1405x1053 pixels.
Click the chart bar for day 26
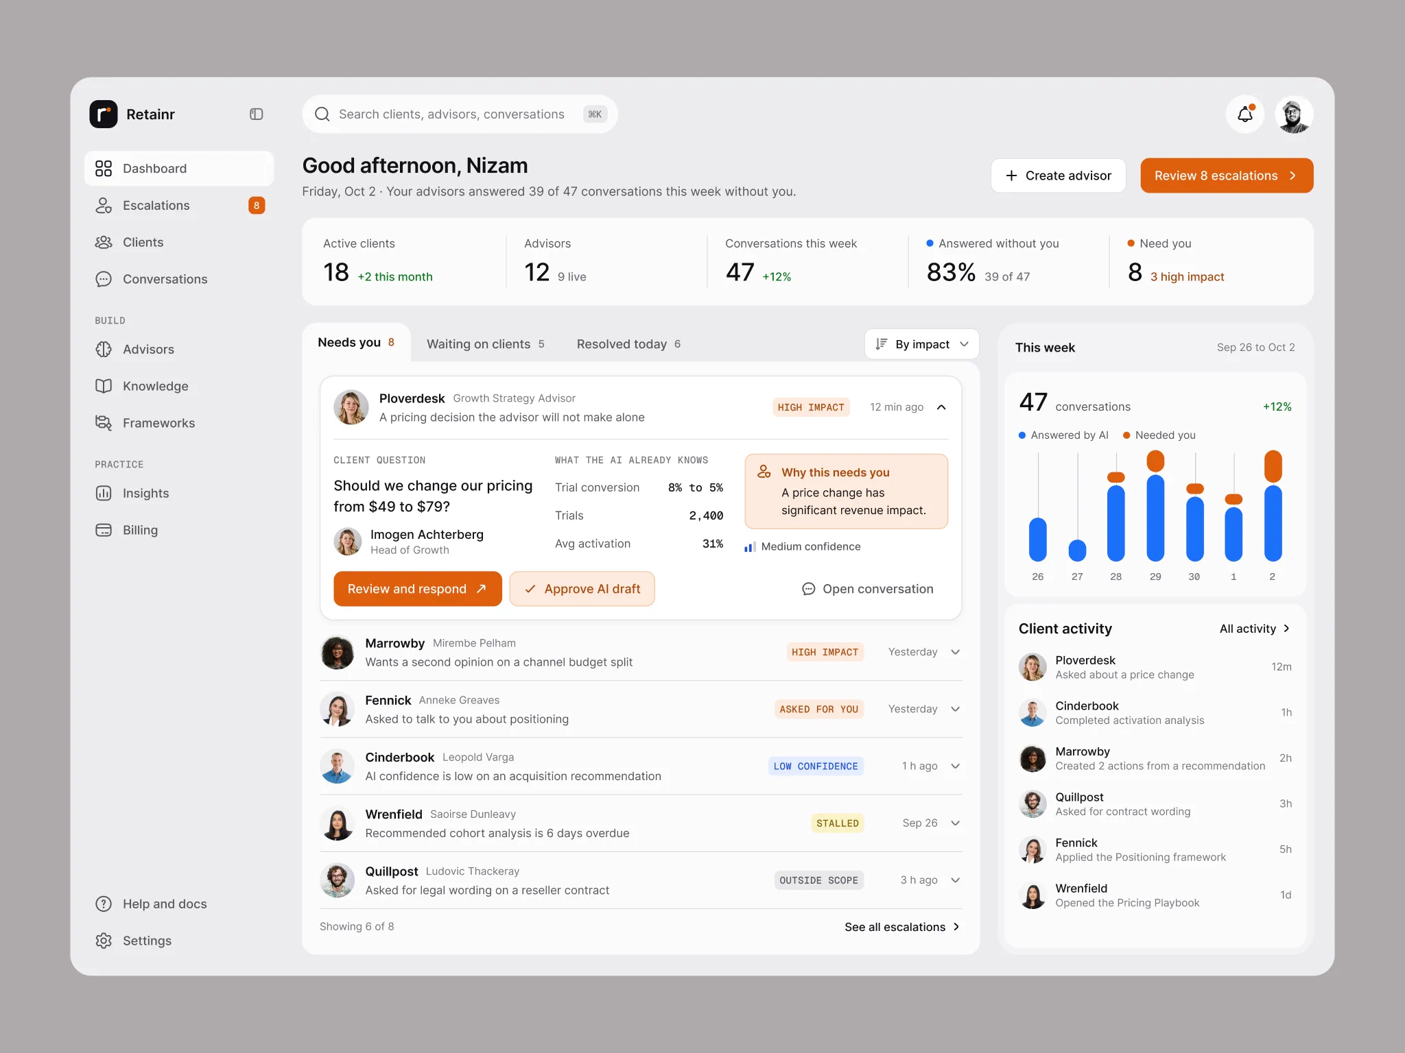1038,540
